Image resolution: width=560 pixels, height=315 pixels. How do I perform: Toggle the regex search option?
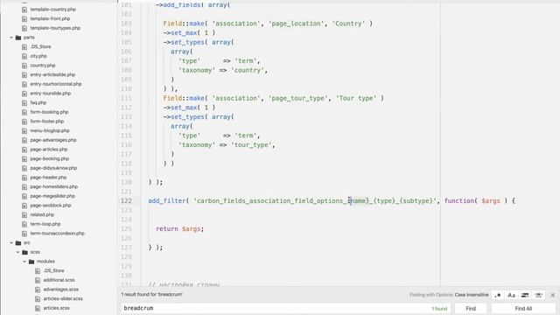pyautogui.click(x=498, y=295)
